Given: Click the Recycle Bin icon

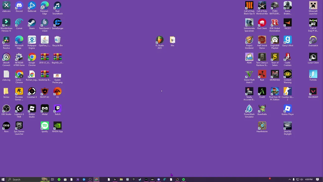Looking at the screenshot, I should (58, 41).
